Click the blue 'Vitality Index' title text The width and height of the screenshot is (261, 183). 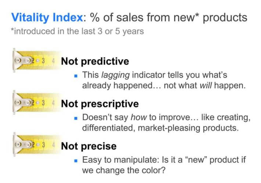[47, 17]
